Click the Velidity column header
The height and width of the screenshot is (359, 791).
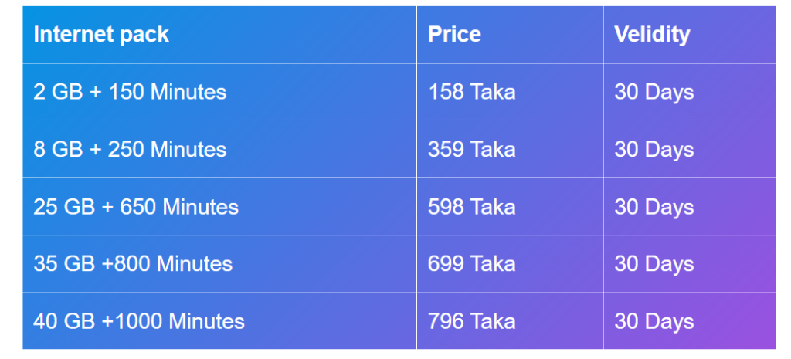[652, 35]
